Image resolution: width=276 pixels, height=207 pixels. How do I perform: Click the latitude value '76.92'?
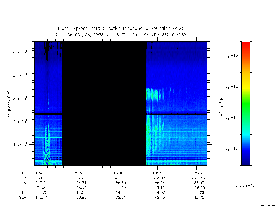(81, 188)
